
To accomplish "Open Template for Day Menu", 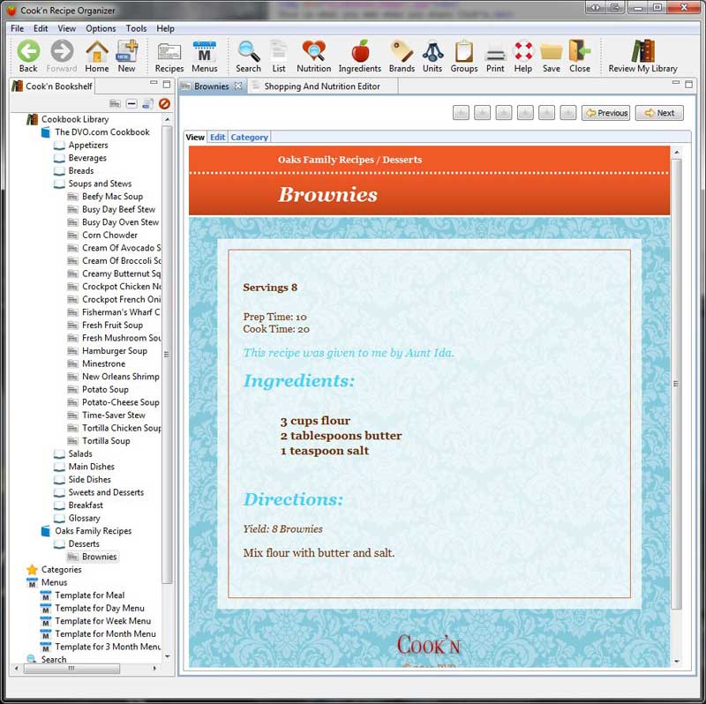I will [100, 608].
